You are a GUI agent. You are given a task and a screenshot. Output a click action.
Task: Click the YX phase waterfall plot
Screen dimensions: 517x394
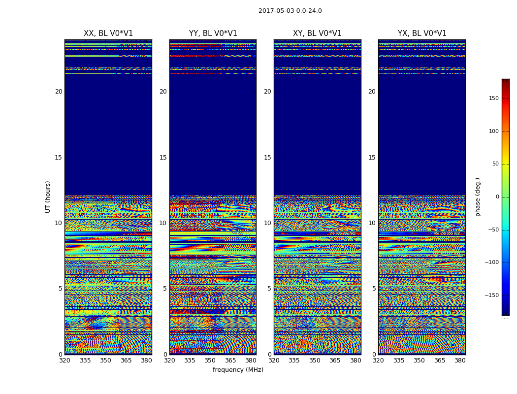[x=422, y=197]
